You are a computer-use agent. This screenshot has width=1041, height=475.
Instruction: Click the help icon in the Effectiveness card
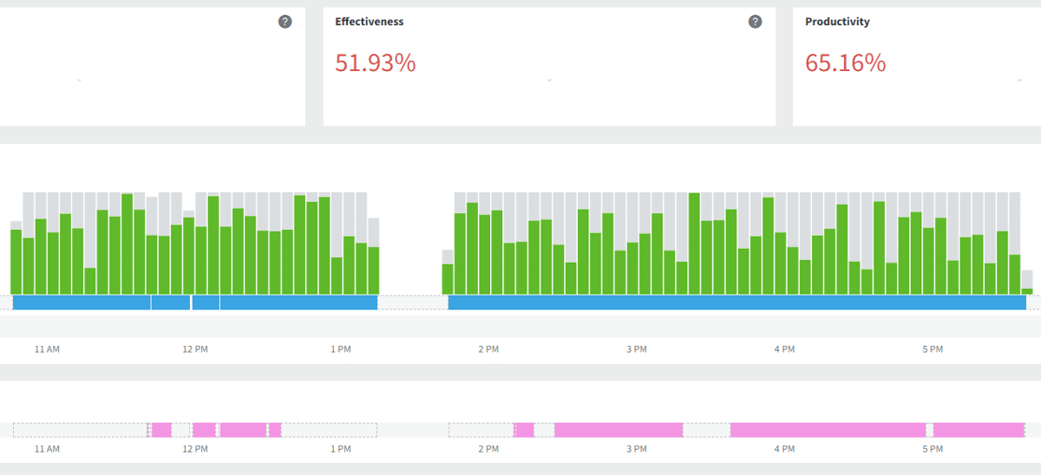click(x=755, y=22)
